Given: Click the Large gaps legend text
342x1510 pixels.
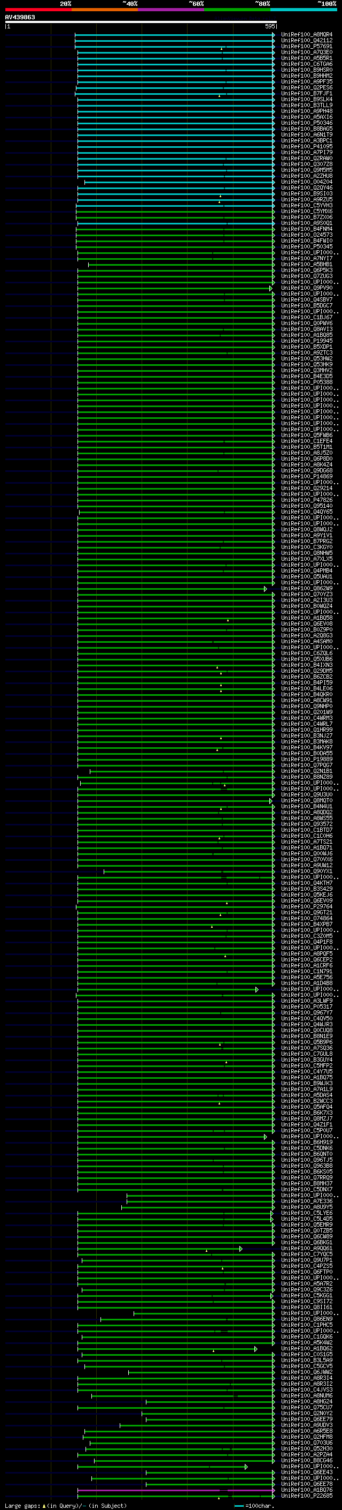Looking at the screenshot, I should point(66,1505).
